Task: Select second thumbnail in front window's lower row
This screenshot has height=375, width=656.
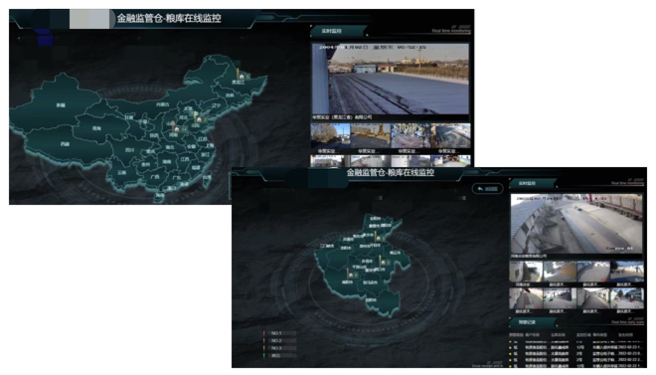Action: coord(560,298)
